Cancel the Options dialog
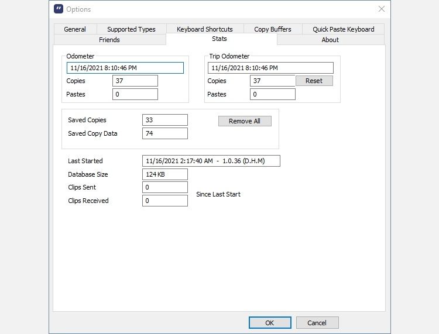The image size is (439, 334). click(x=317, y=323)
